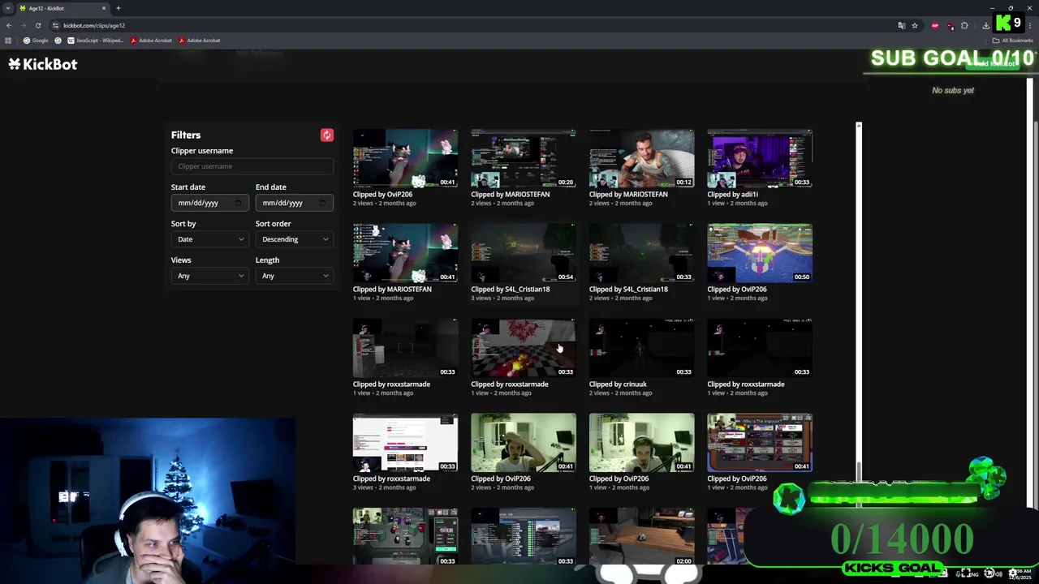Open S4L_Cristian18 clip lasting 00:54
1039x584 pixels.
click(524, 253)
